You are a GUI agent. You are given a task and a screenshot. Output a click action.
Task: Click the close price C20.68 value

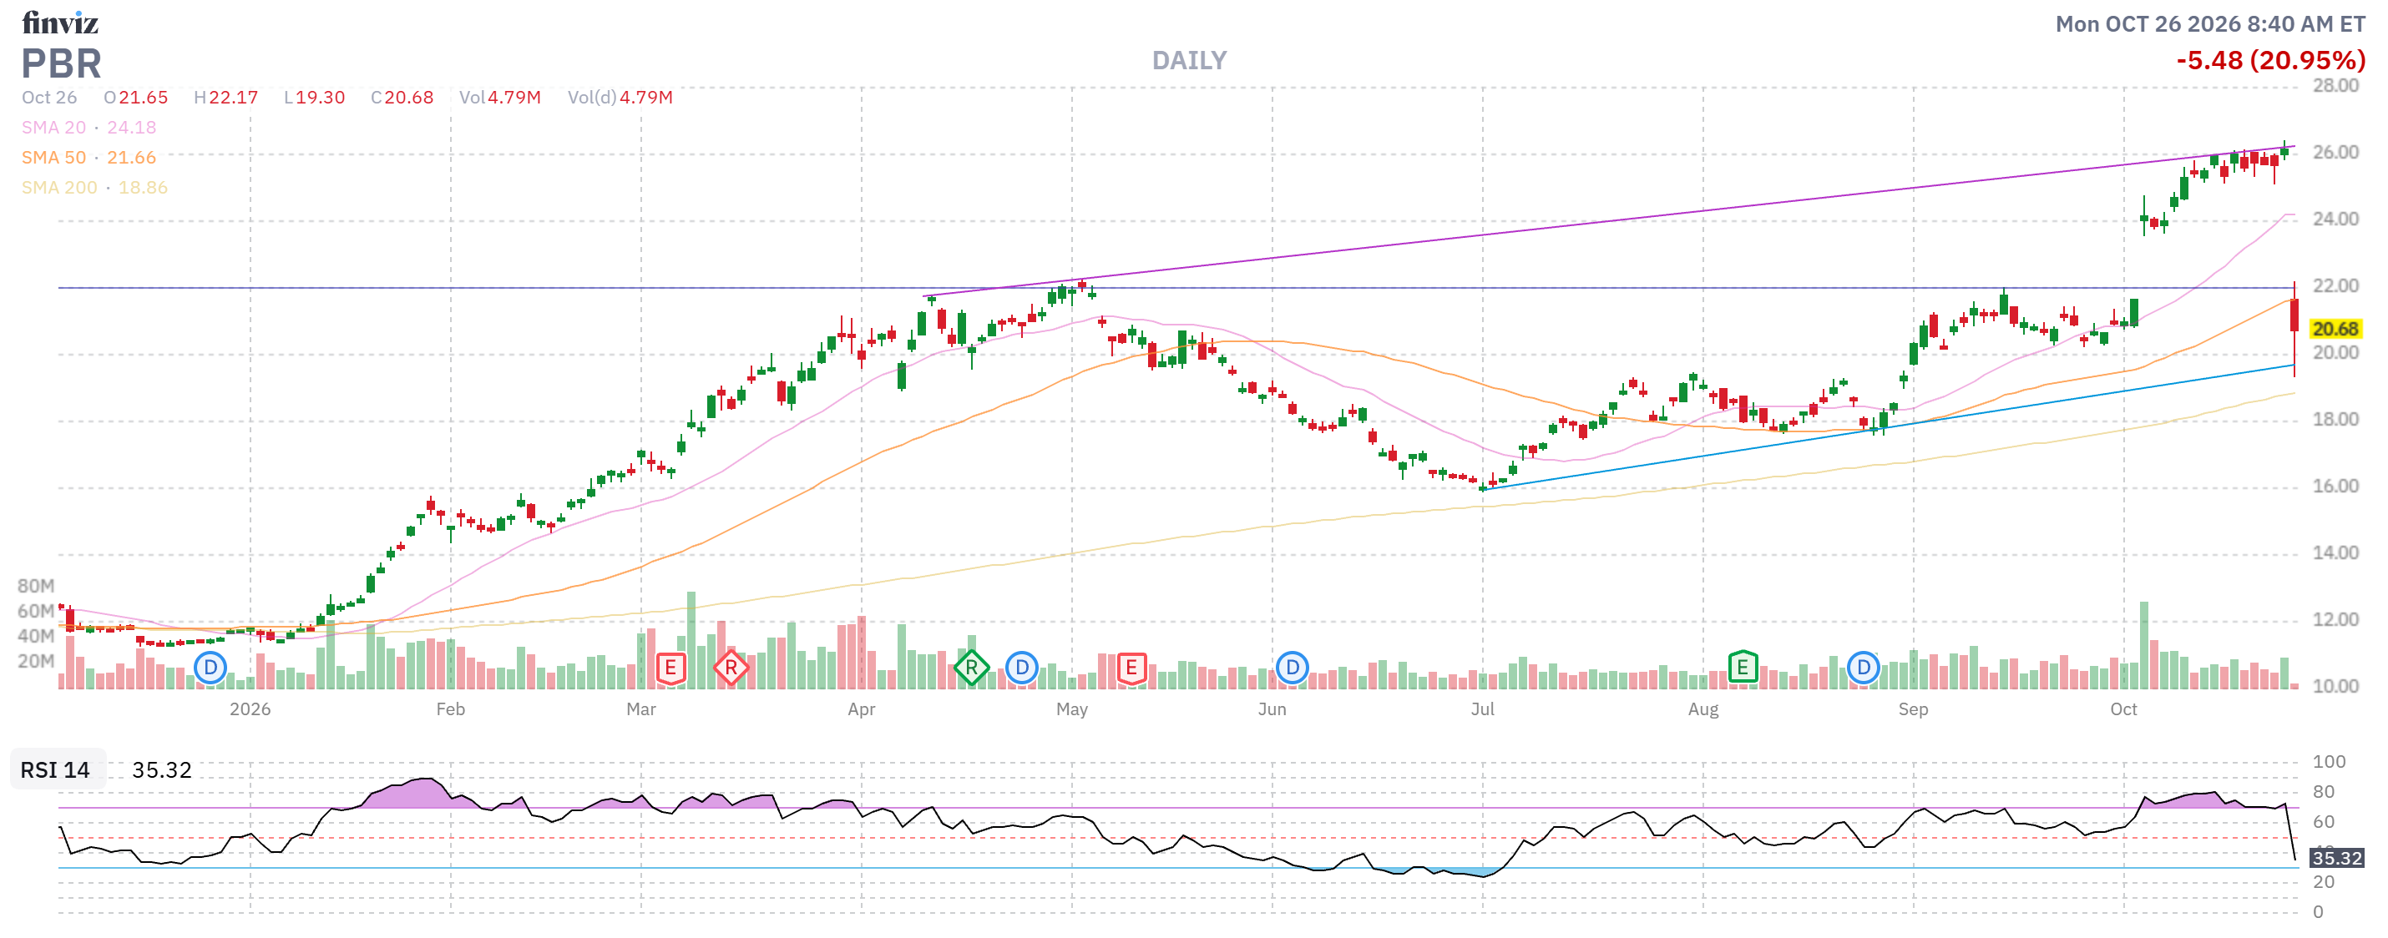pos(402,98)
